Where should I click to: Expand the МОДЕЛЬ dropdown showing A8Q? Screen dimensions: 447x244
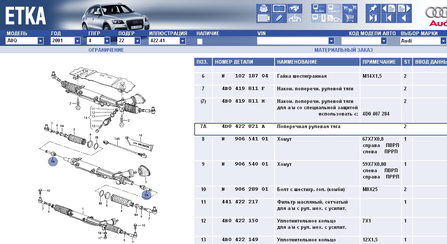click(40, 41)
